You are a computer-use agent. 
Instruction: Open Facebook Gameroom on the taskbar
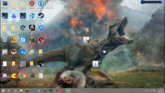coord(51,91)
